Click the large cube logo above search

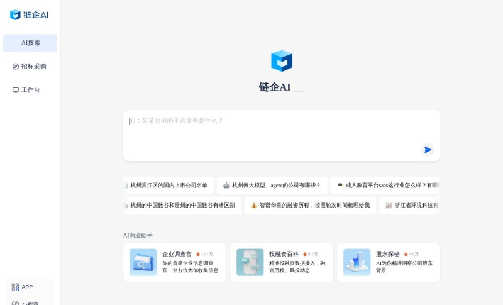[282, 60]
